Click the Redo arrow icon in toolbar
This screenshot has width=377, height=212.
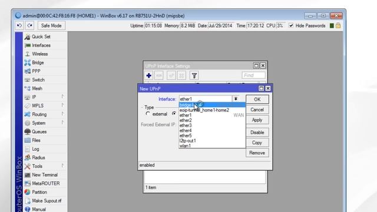tap(30, 25)
